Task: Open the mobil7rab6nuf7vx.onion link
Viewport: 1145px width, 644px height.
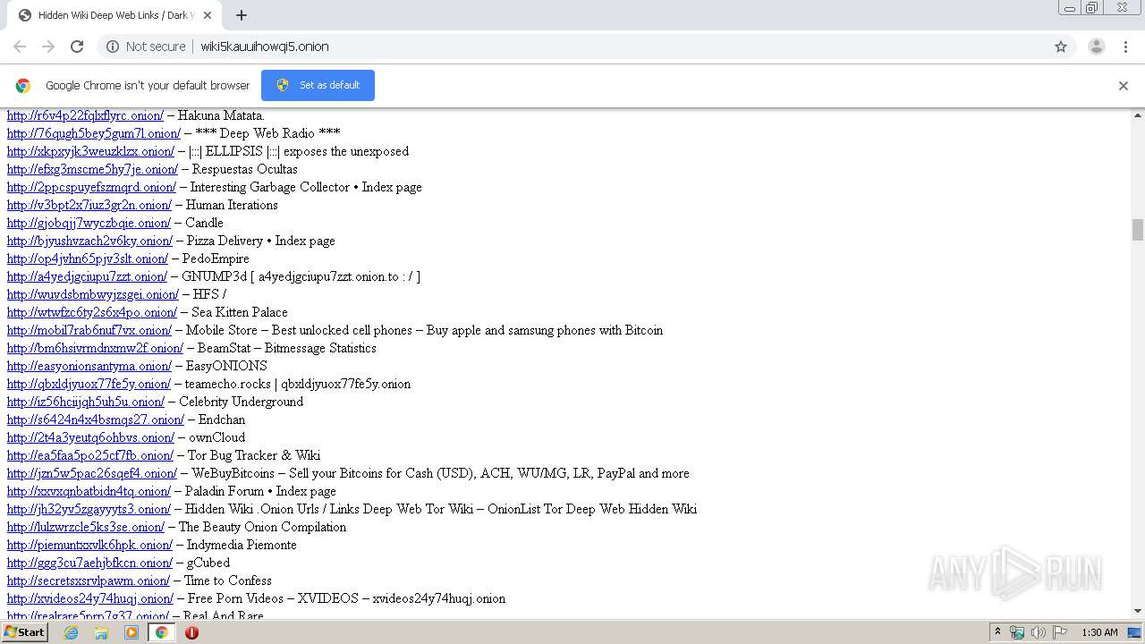Action: tap(89, 330)
